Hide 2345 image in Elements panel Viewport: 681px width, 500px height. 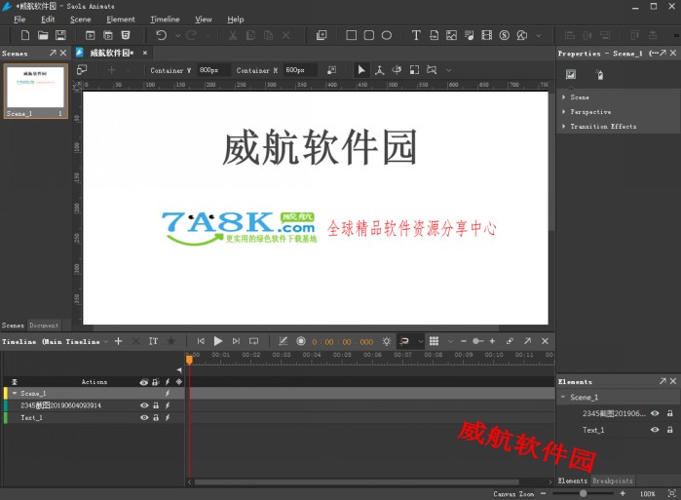click(x=655, y=413)
